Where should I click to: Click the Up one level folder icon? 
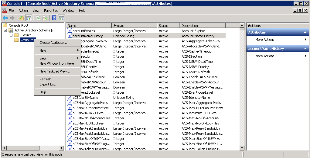point(22,18)
